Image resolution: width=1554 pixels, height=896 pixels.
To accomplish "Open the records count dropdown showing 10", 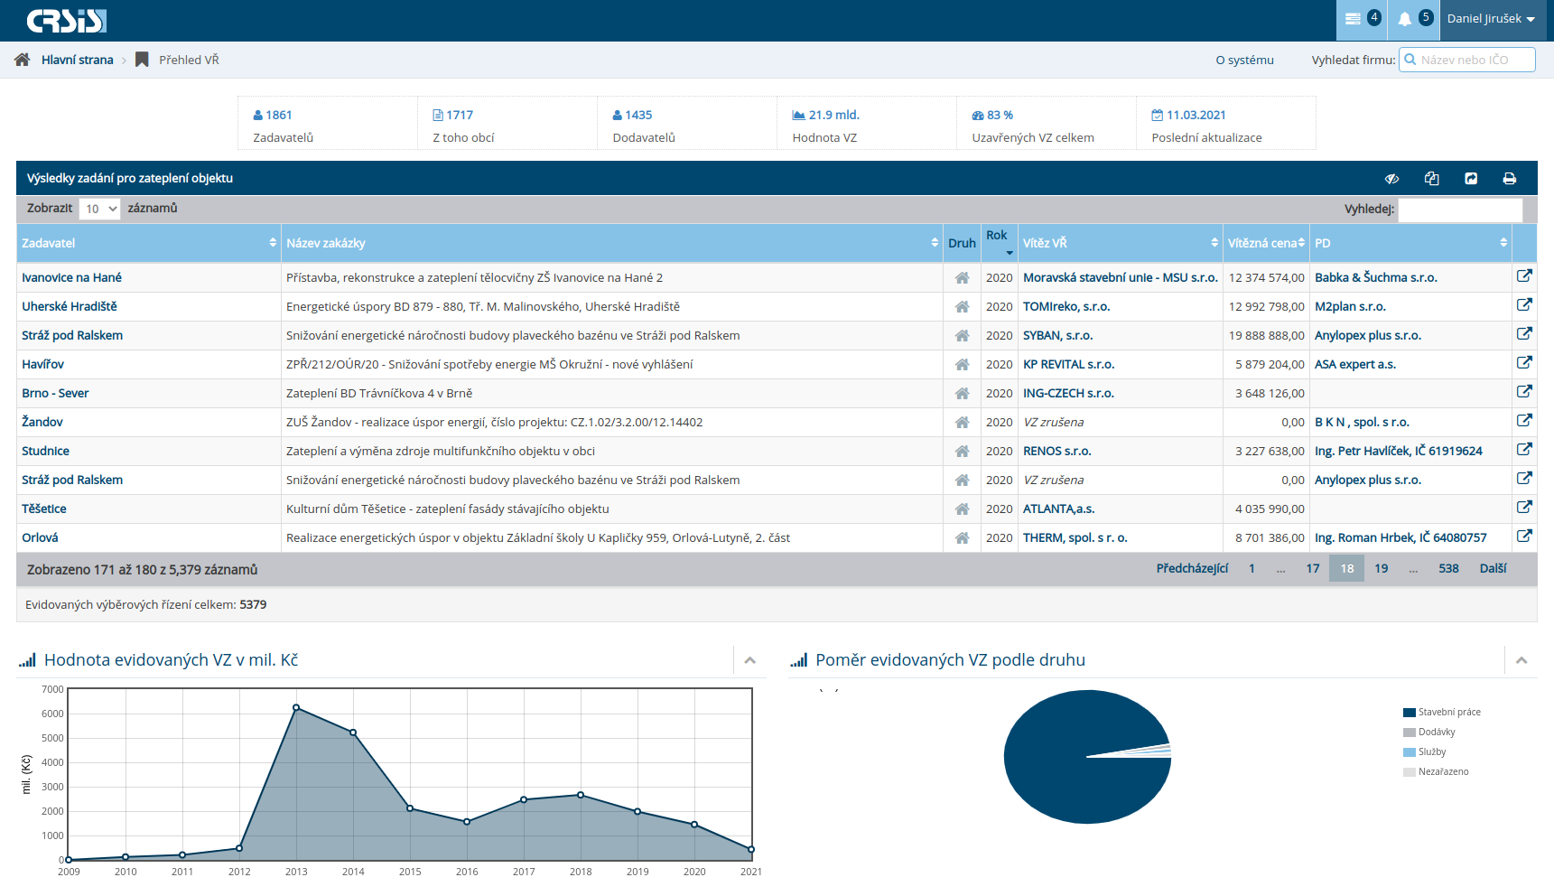I will tap(99, 209).
